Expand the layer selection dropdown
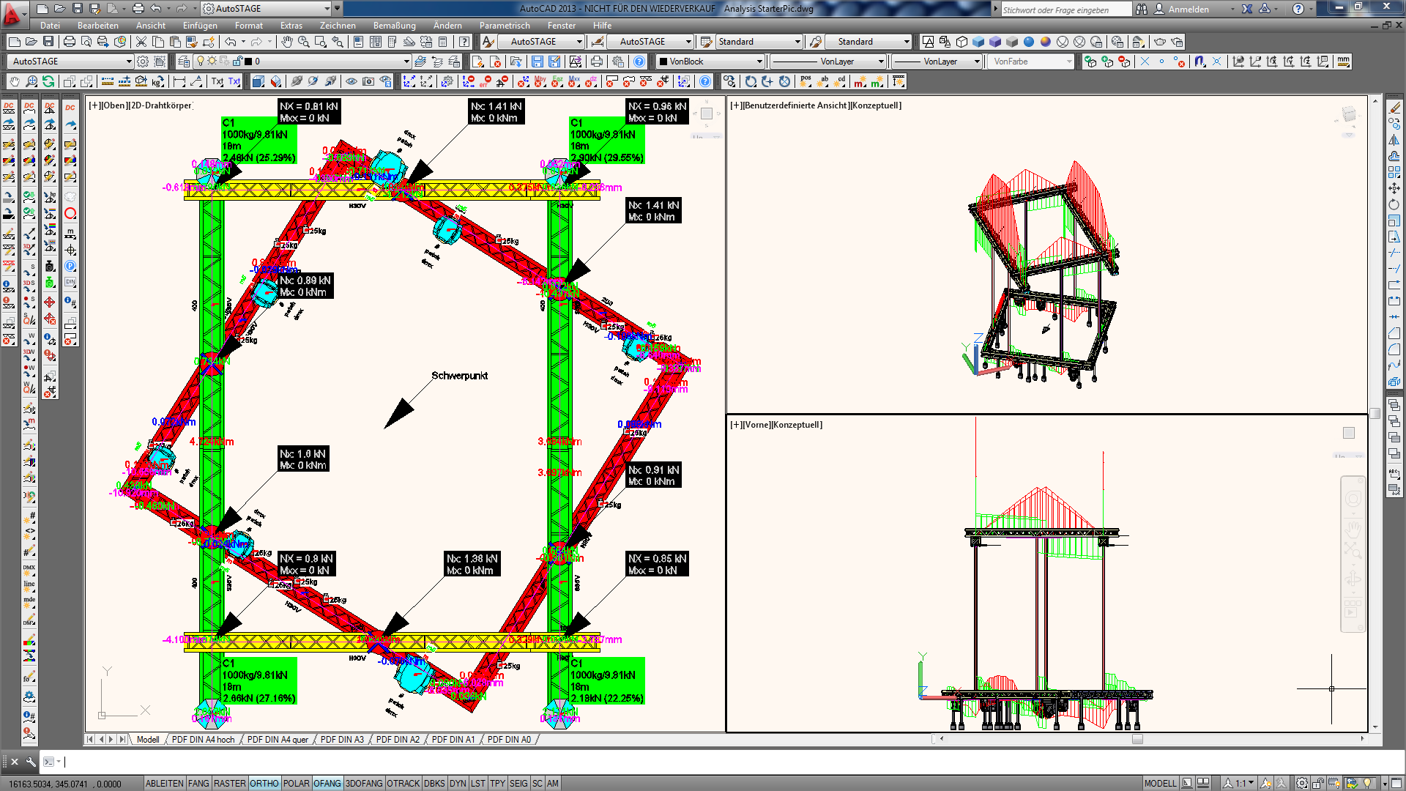The image size is (1406, 791). click(407, 62)
